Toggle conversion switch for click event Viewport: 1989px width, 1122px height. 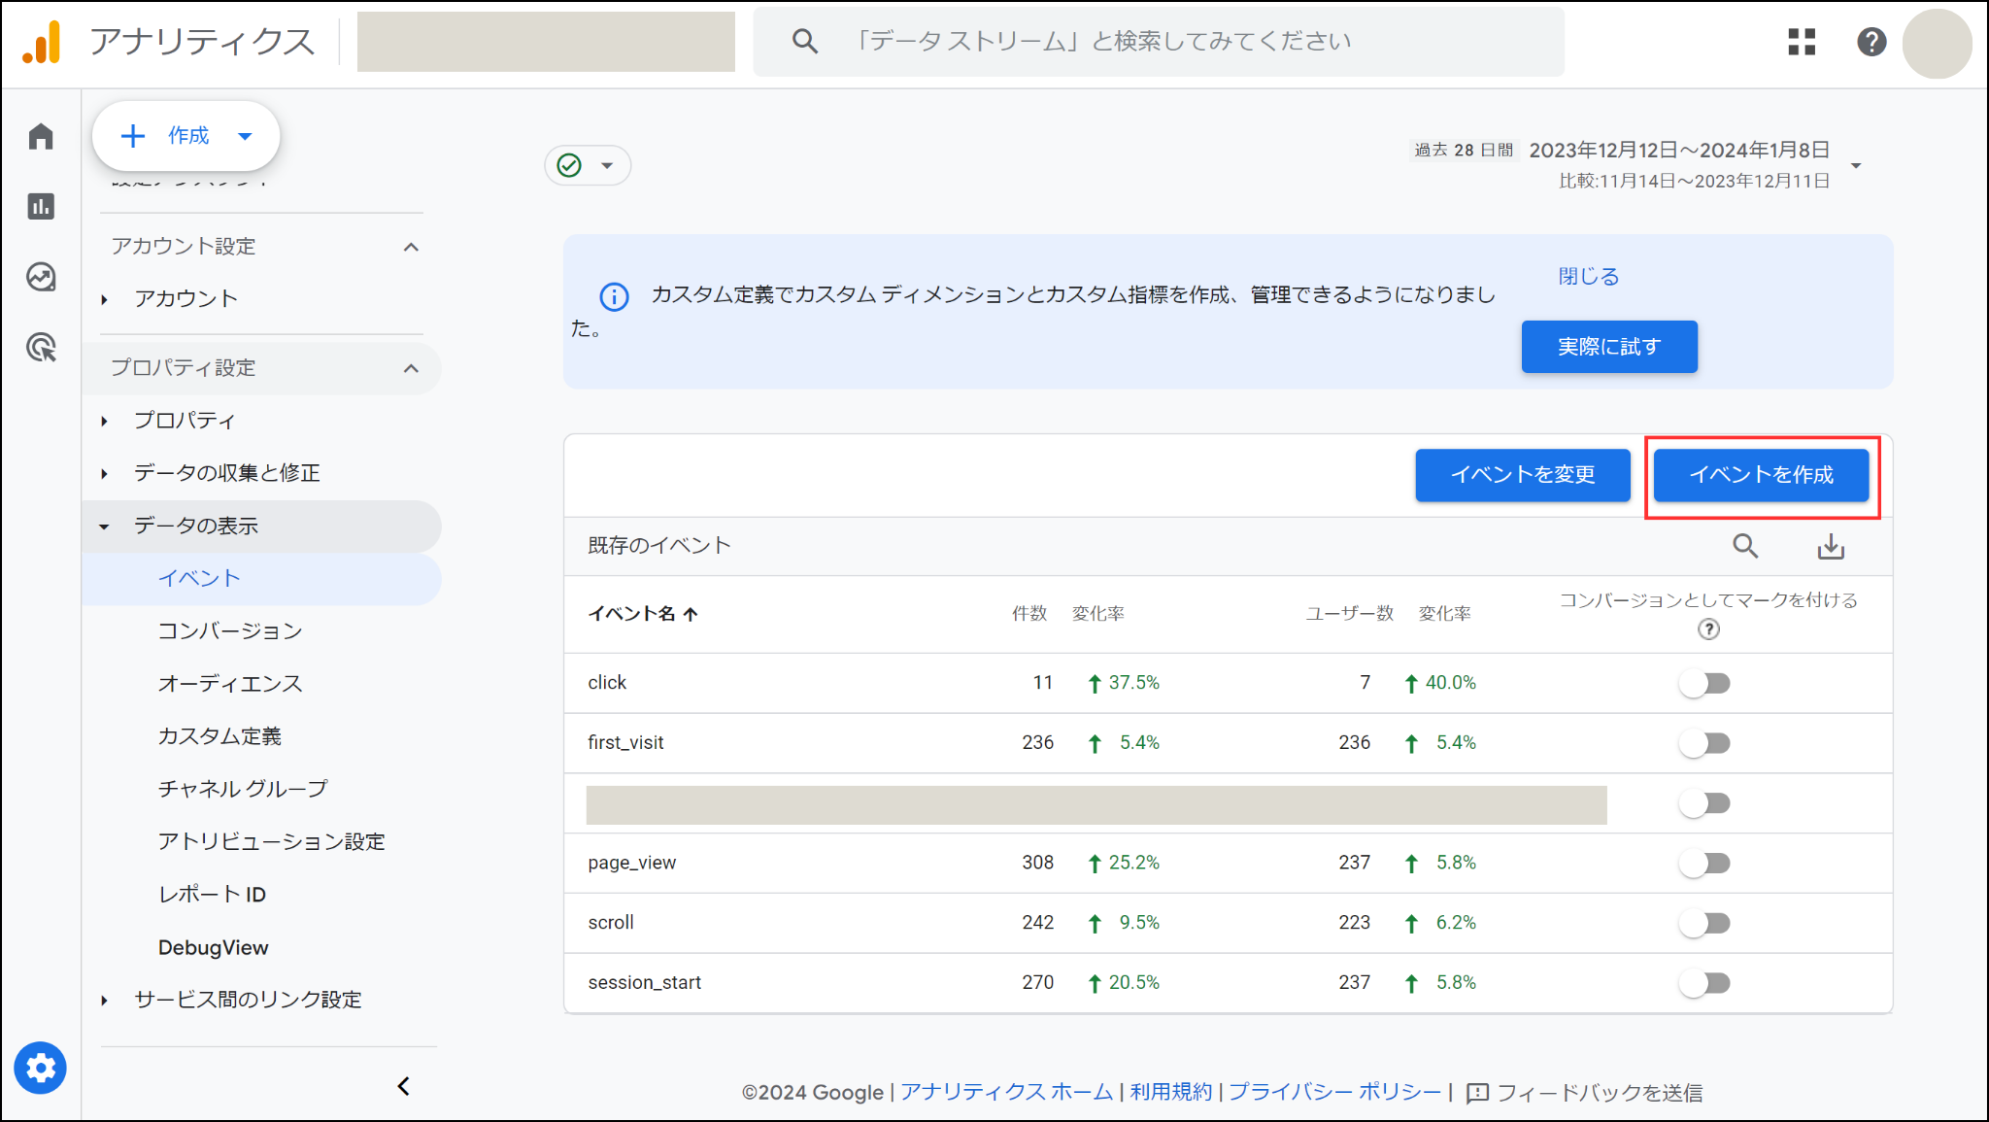[x=1704, y=683]
